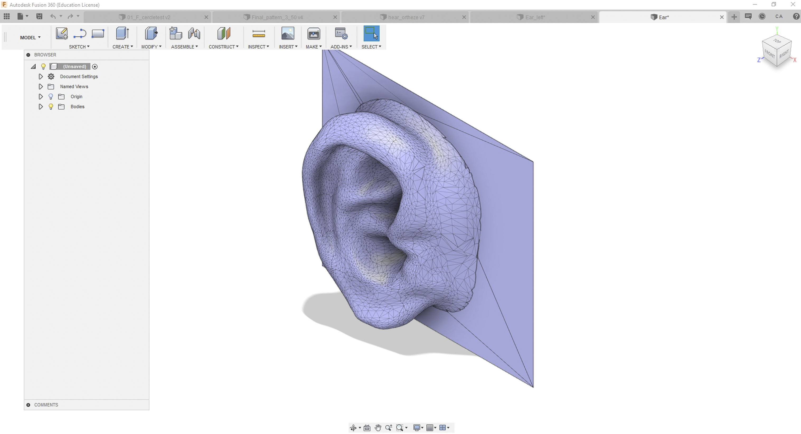The height and width of the screenshot is (434, 801).
Task: Activate the (Unsaved) component radio button
Action: 95,66
